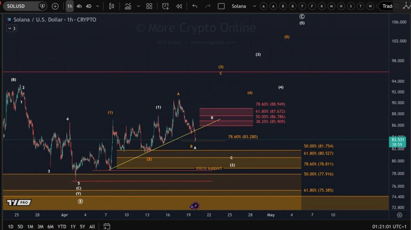
Task: Open the Go to date calendar icon
Action: click(107, 226)
